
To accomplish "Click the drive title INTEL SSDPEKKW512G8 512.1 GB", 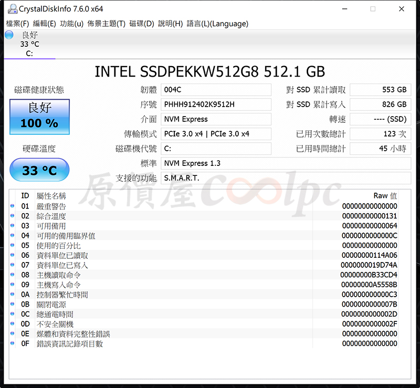I will pos(210,72).
